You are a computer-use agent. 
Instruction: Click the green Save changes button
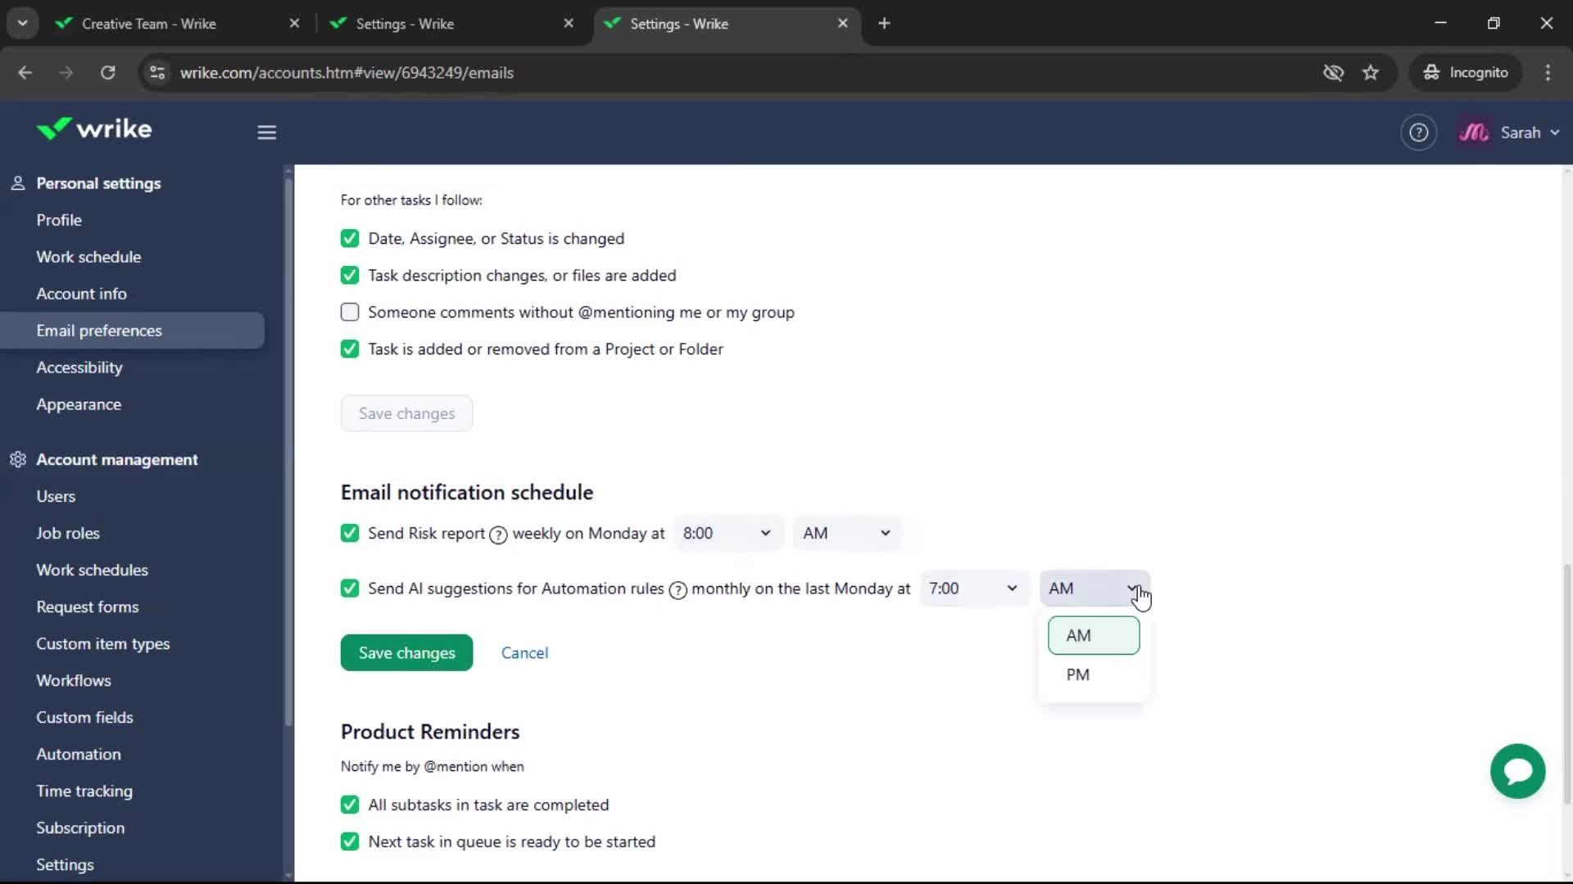(x=406, y=652)
